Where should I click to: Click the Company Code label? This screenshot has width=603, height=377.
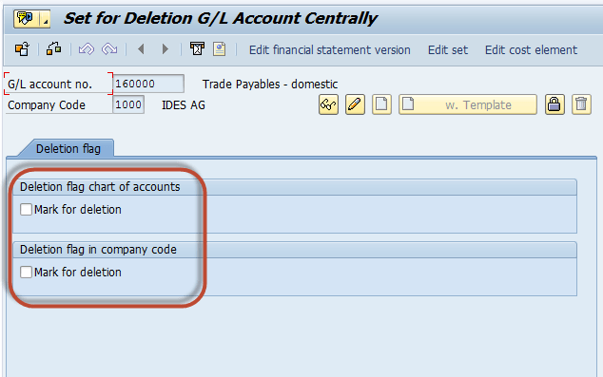(47, 104)
